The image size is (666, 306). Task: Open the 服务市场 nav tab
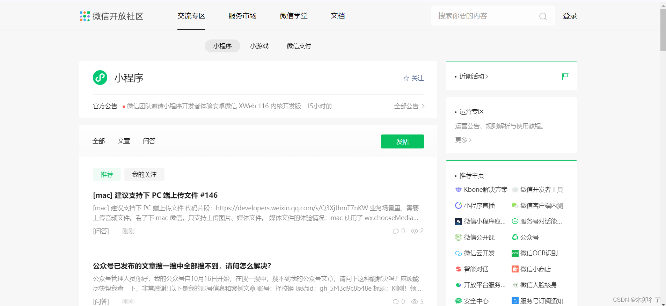click(x=242, y=16)
